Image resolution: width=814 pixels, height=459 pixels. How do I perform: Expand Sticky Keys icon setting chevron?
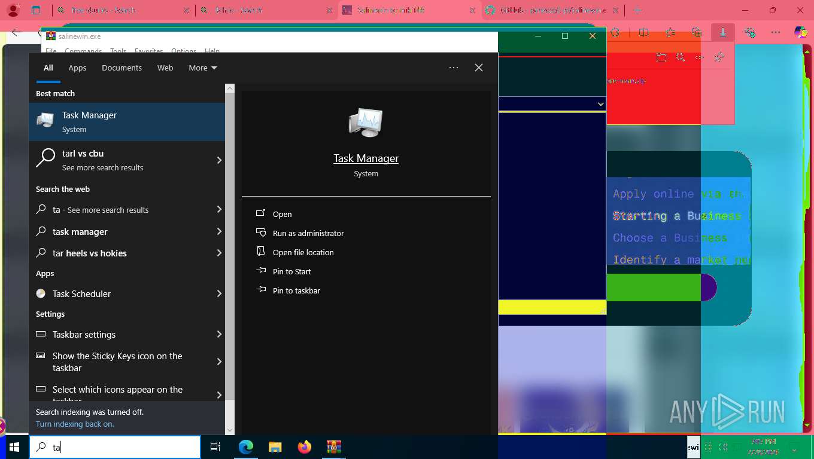[x=219, y=362]
